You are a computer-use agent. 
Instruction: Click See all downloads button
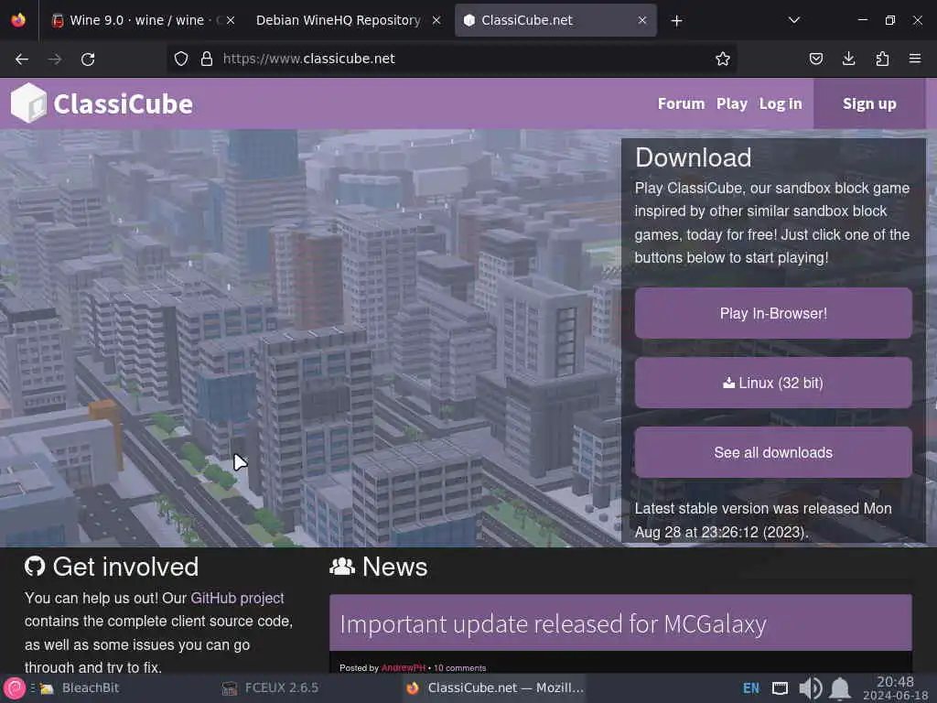point(773,452)
